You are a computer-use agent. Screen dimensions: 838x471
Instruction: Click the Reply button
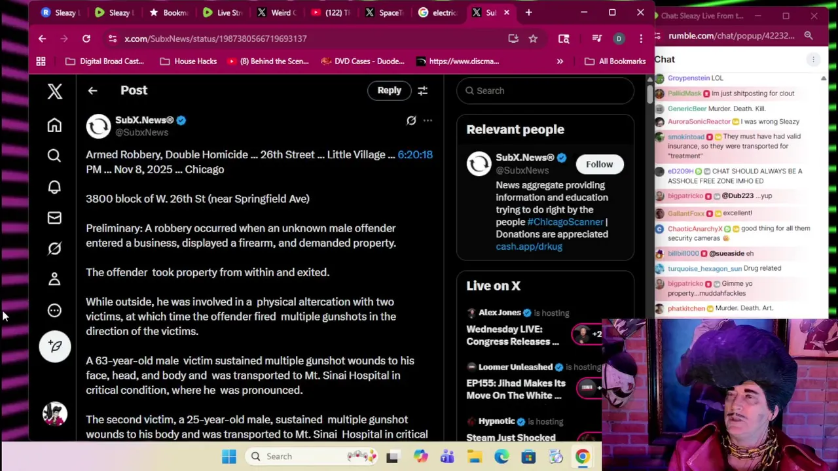coord(389,90)
